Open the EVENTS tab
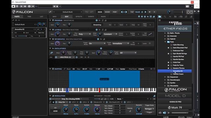Image resolution: width=211 pixels, height=118 pixels. (x=91, y=17)
